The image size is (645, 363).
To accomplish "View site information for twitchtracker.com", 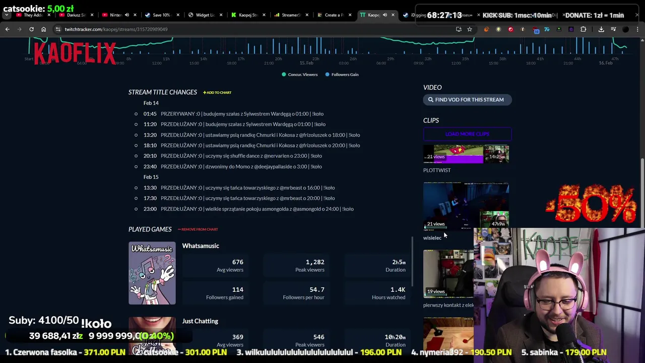I will pyautogui.click(x=58, y=29).
